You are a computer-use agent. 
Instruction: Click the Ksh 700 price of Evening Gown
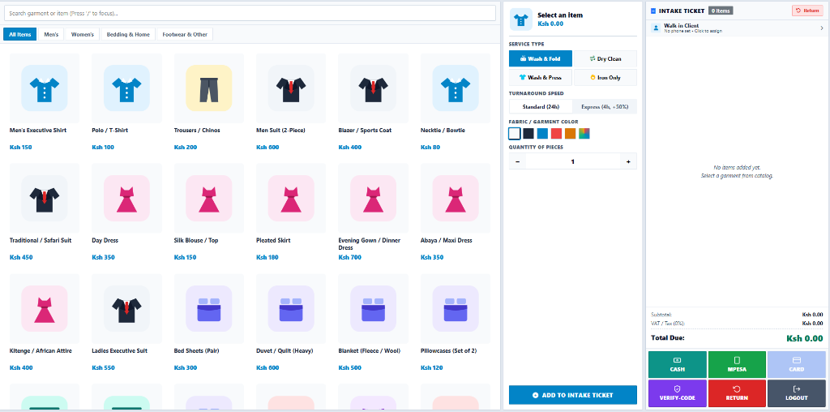tap(350, 257)
